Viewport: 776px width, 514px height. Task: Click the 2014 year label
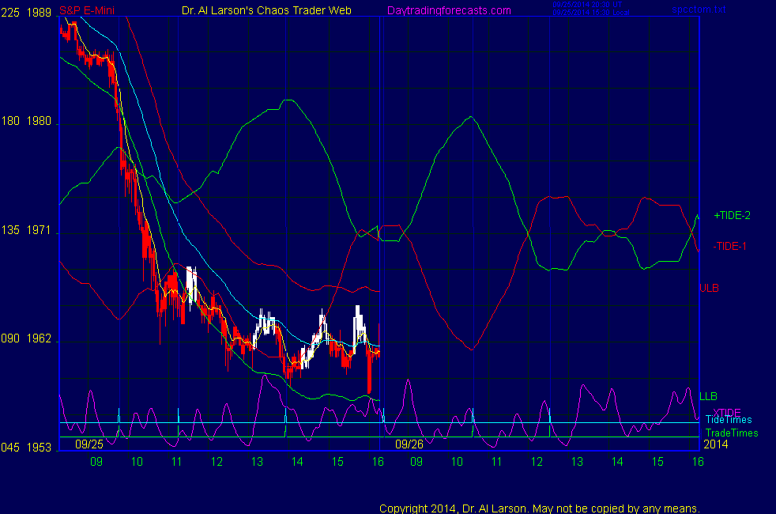coord(716,444)
